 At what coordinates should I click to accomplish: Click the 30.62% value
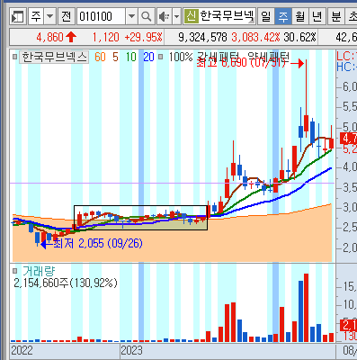(299, 38)
